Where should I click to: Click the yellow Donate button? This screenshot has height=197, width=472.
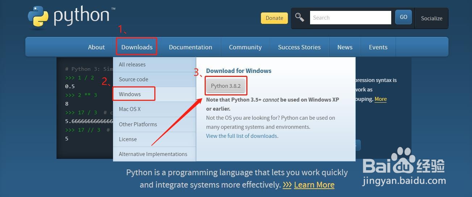pyautogui.click(x=274, y=18)
